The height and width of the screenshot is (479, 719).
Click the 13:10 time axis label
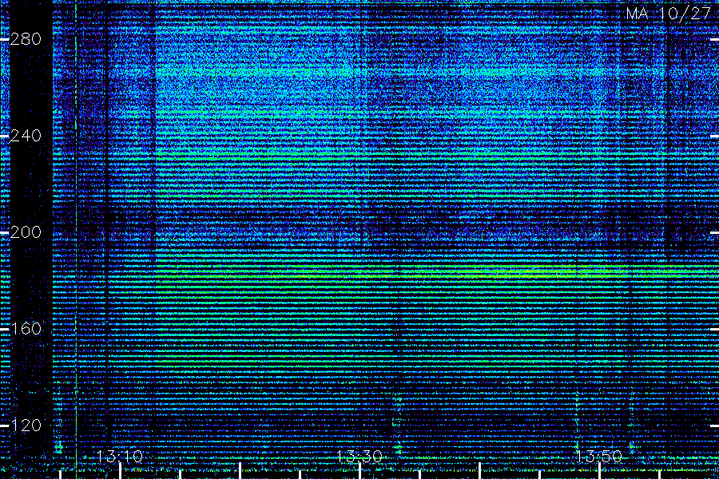click(120, 457)
